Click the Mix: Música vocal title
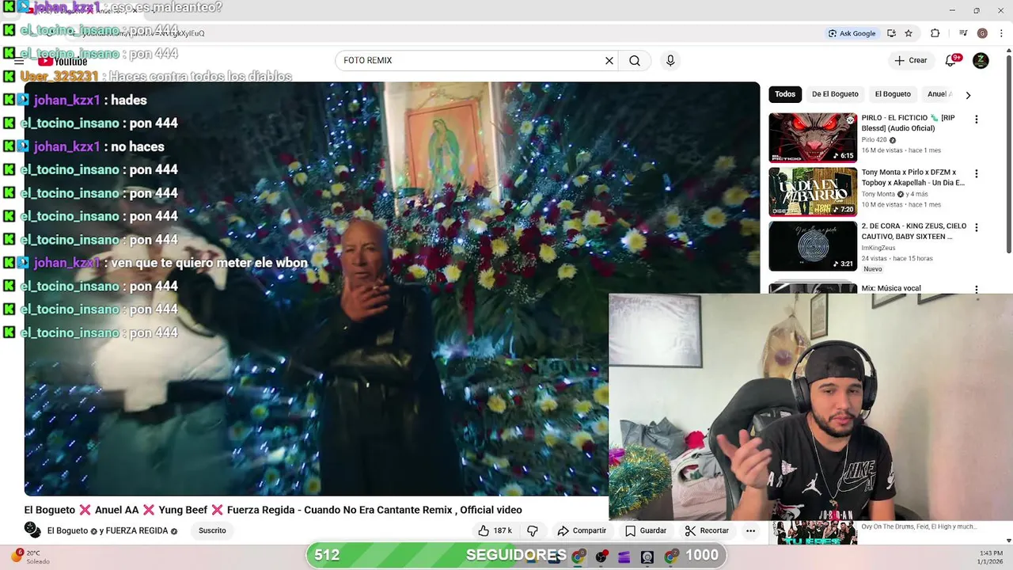Screen dimensions: 1013x570 point(891,288)
